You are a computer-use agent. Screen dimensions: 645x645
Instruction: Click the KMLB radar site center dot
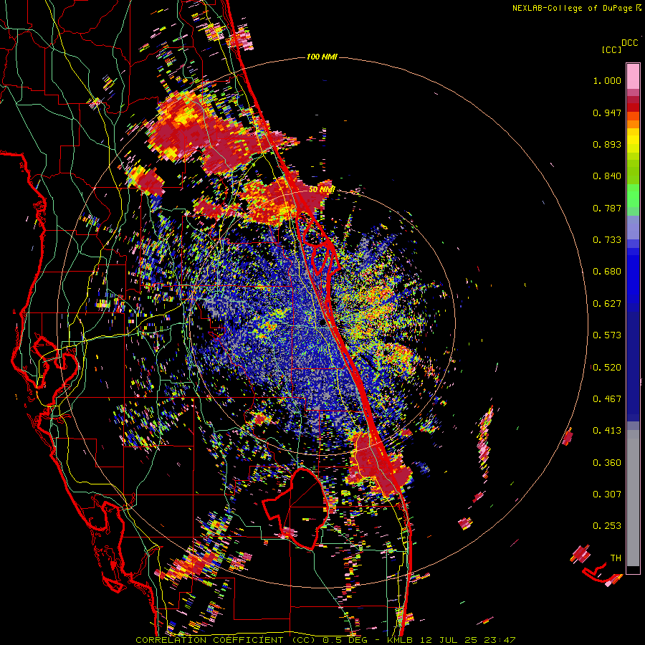pos(322,323)
